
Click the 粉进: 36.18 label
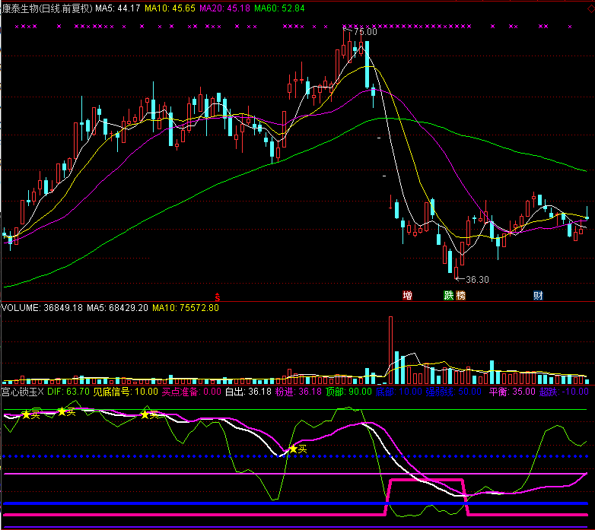click(x=298, y=392)
